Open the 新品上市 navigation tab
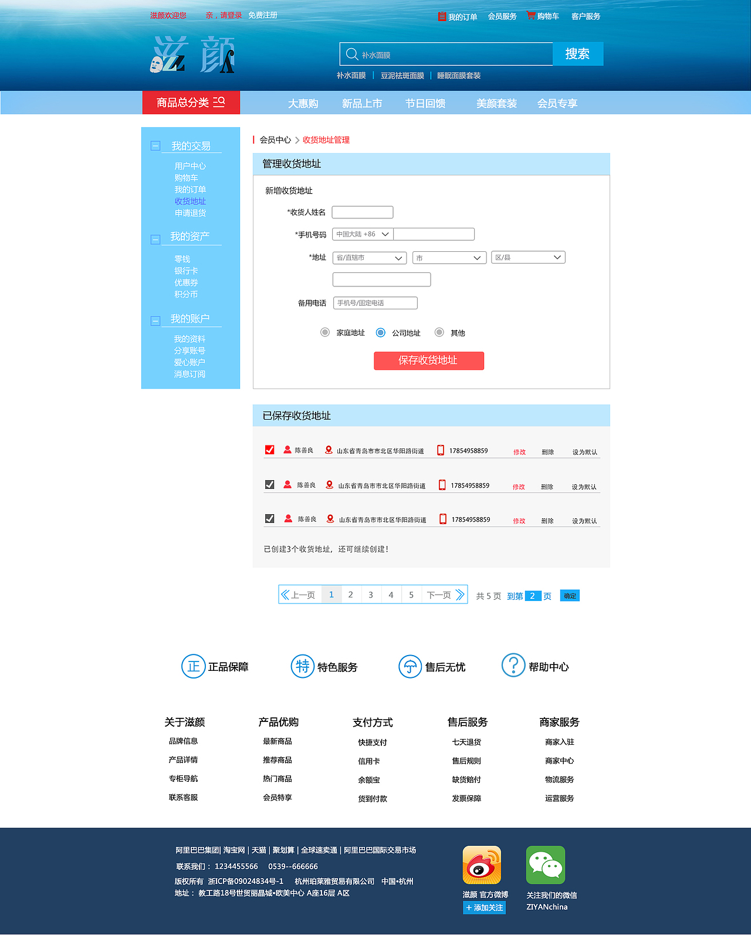Viewport: 751px width, 935px height. [x=362, y=103]
